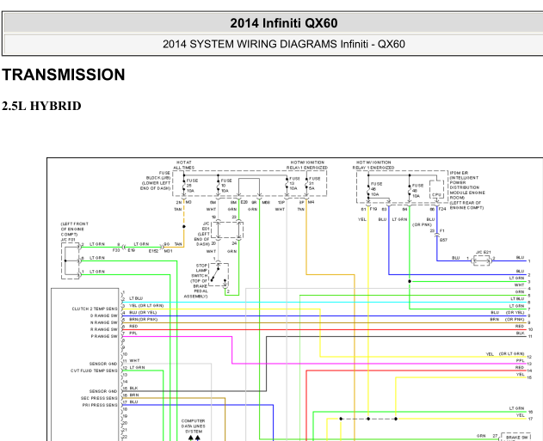Click the "LT BLU" wire label at pin 2
Viewport: 543px width, 441px height.
tap(136, 298)
